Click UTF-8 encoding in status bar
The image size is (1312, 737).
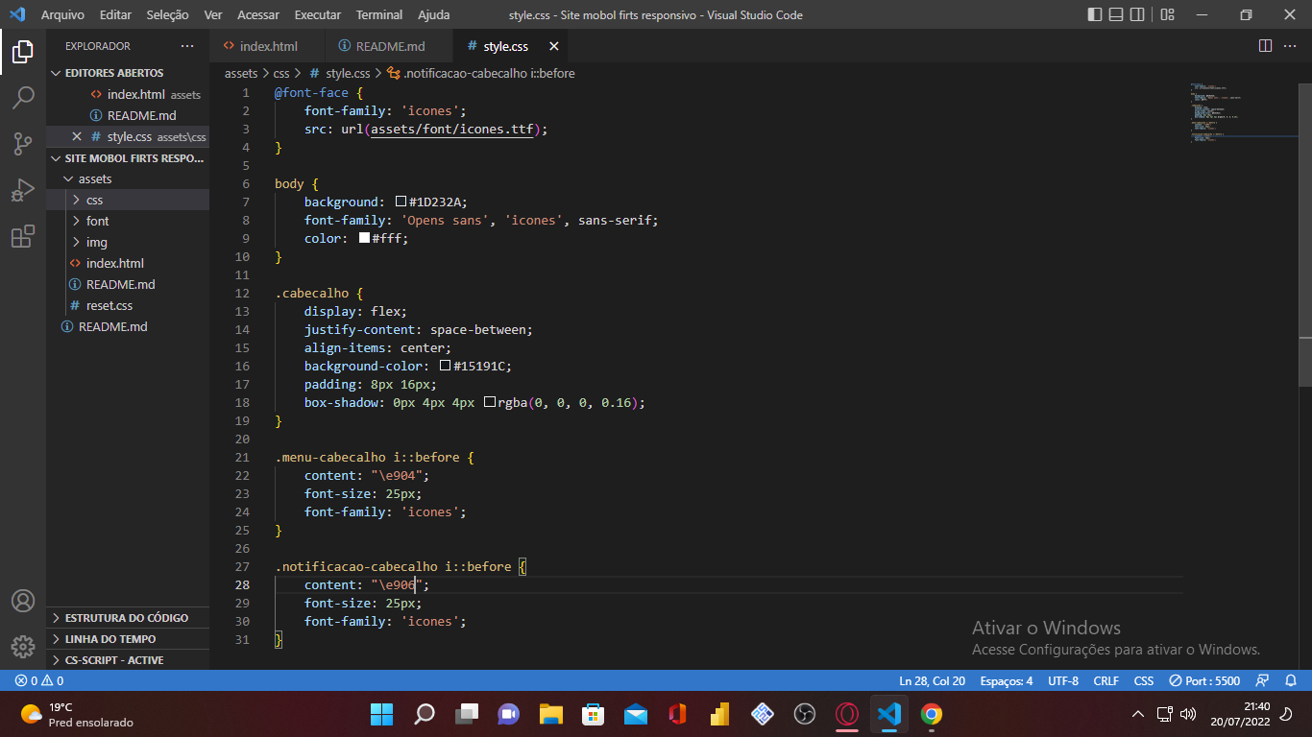point(1063,680)
